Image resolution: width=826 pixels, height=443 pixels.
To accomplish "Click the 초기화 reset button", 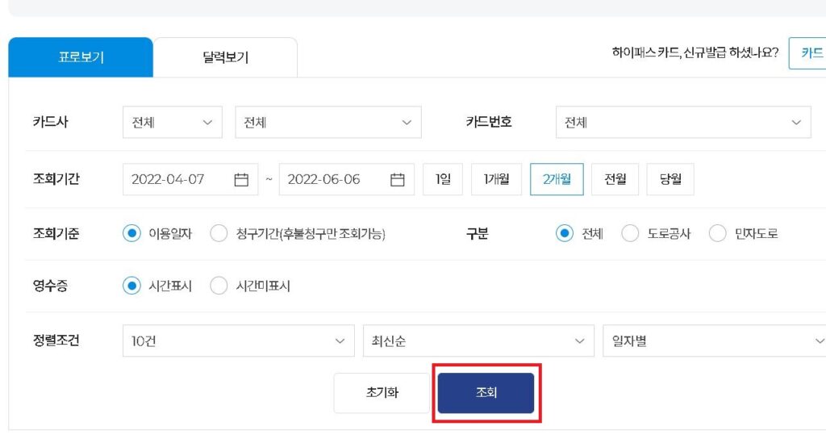I will tap(382, 392).
